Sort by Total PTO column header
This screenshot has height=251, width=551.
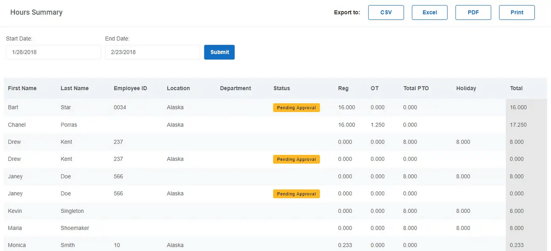point(416,88)
